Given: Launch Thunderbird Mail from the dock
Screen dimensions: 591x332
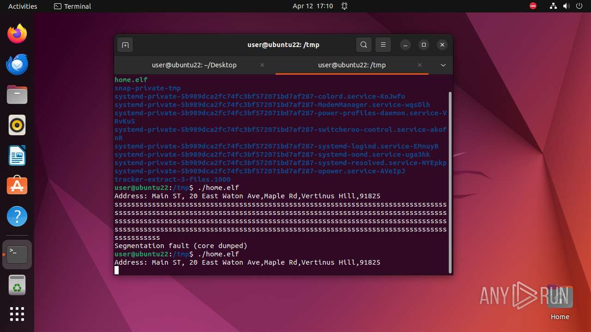Looking at the screenshot, I should tap(17, 64).
